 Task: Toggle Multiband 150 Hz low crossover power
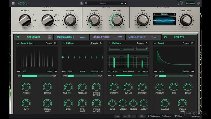pyautogui.click(x=109, y=71)
